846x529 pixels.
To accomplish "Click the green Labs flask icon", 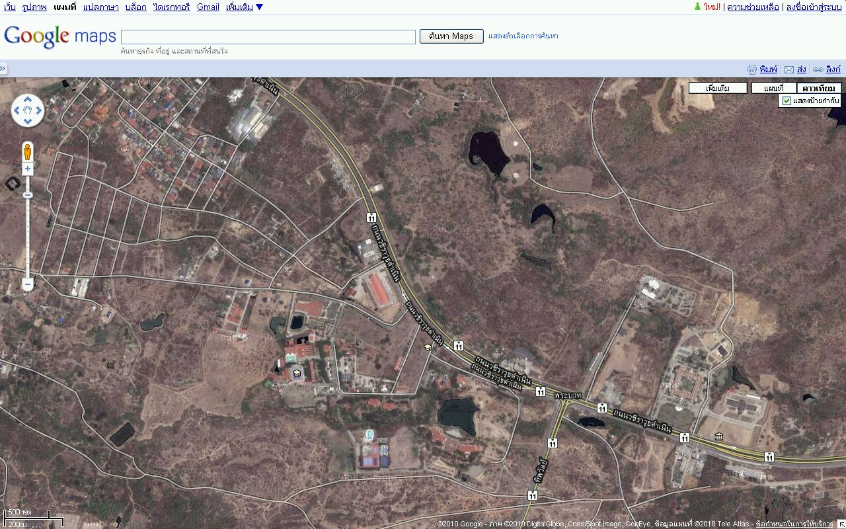I will [697, 7].
